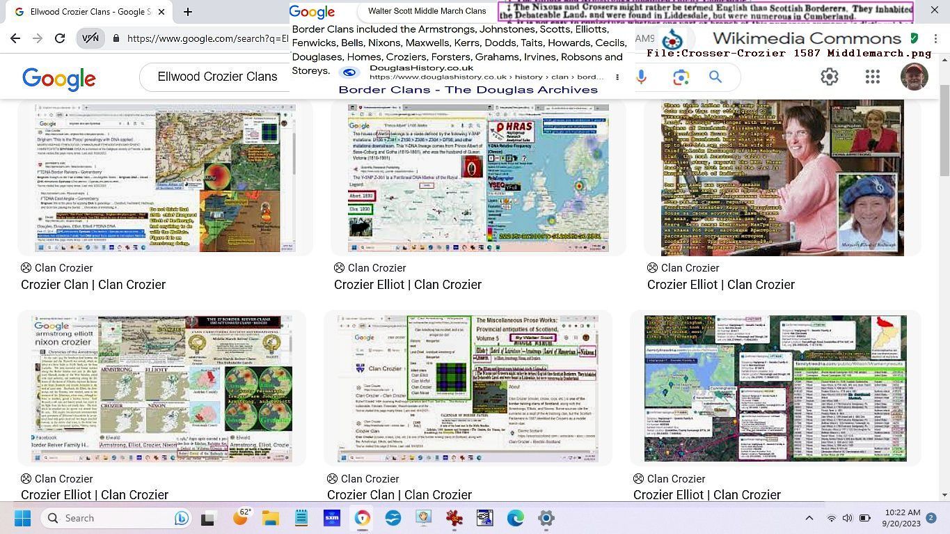Click the scrollbar down arrow
This screenshot has height=534, width=950.
[944, 495]
